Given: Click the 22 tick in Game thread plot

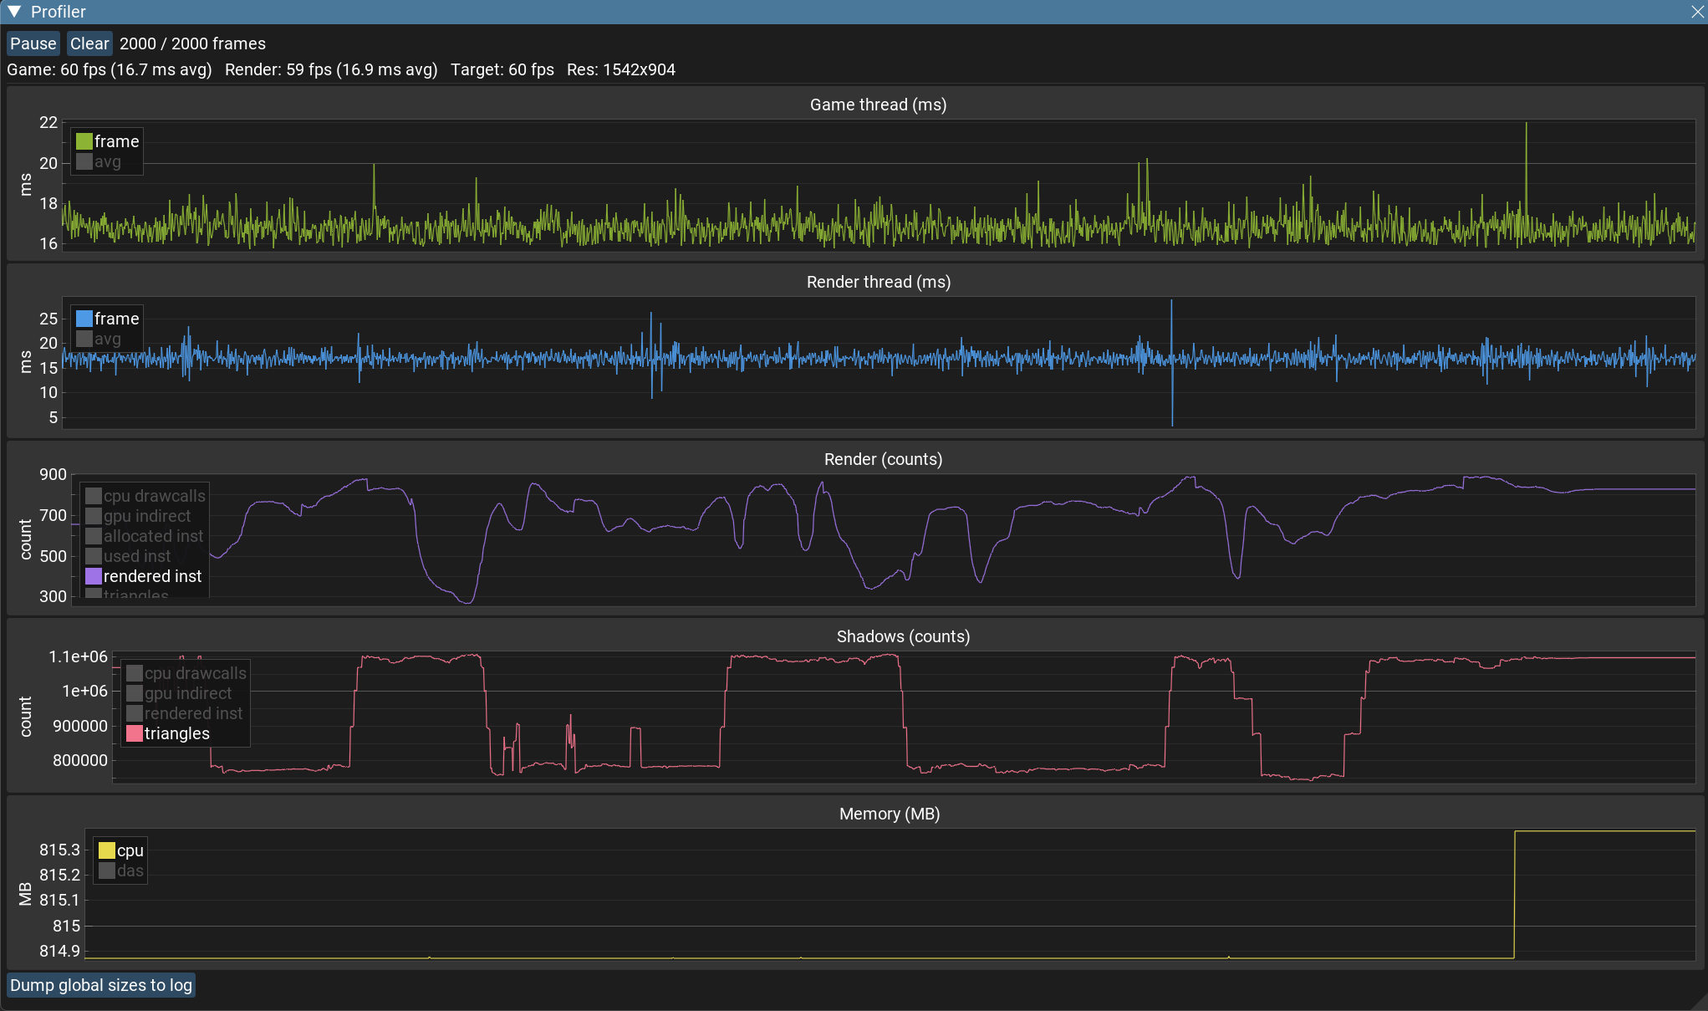Looking at the screenshot, I should (x=48, y=122).
